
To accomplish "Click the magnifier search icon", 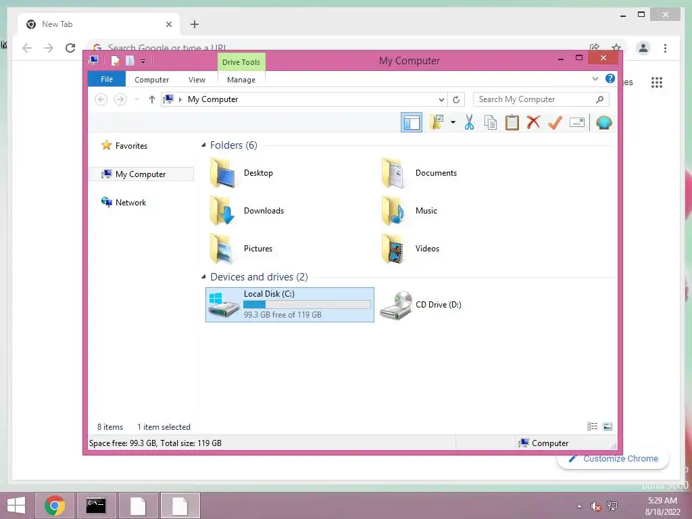I will (x=600, y=99).
